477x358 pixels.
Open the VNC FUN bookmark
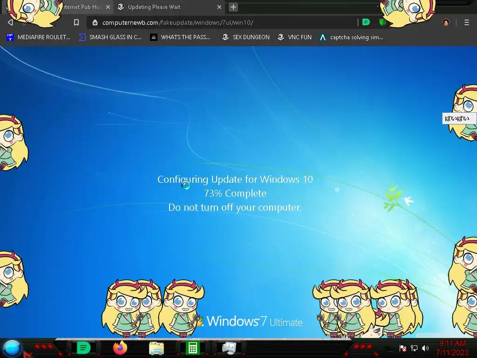coord(294,37)
